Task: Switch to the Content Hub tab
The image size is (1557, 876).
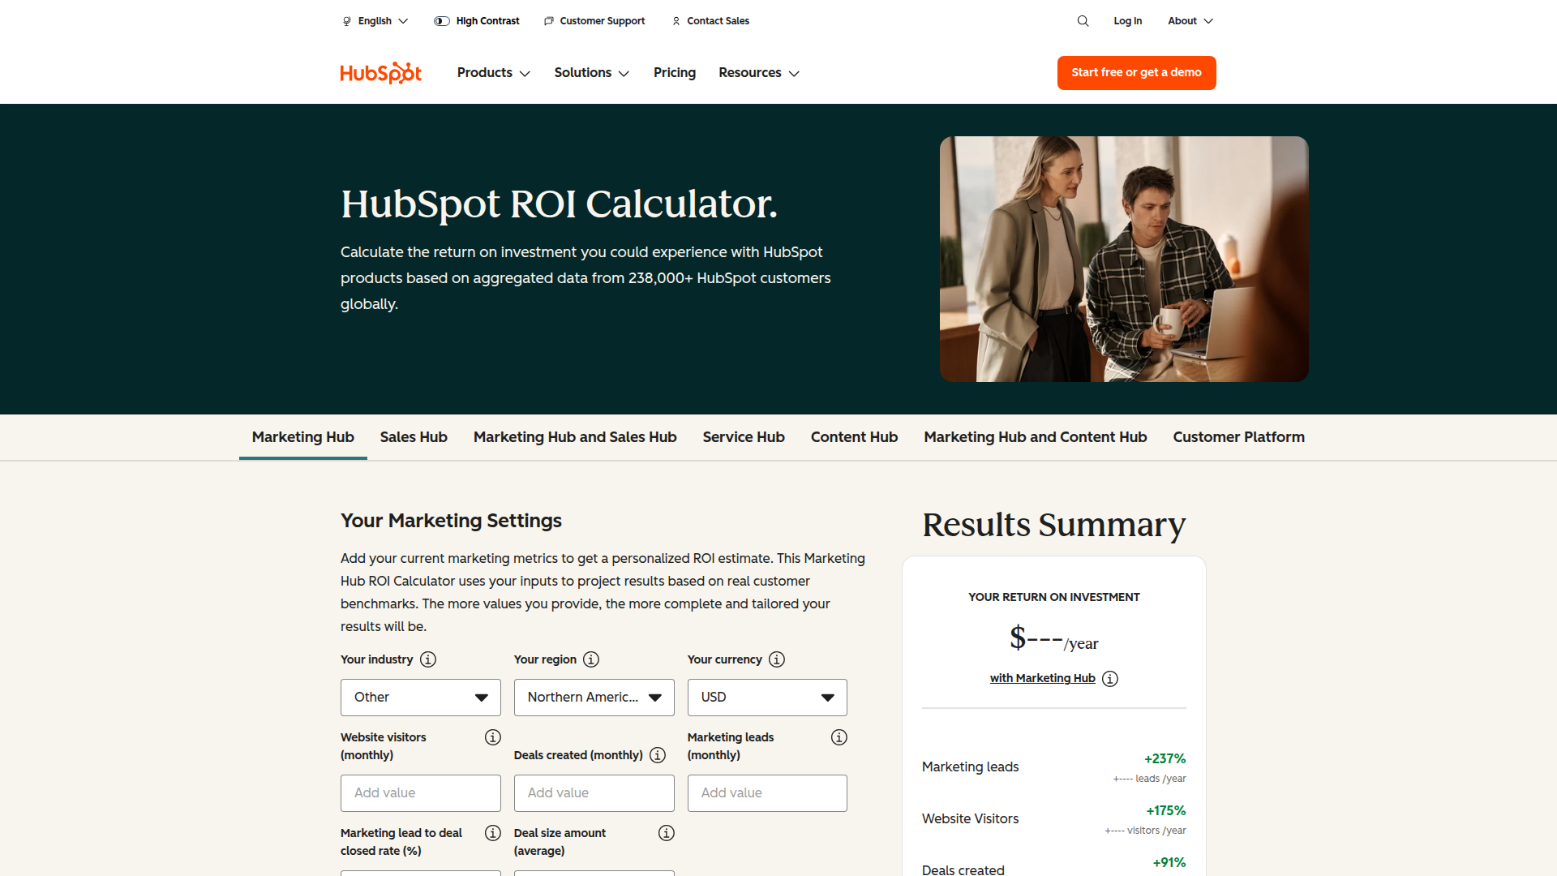Action: (x=854, y=437)
